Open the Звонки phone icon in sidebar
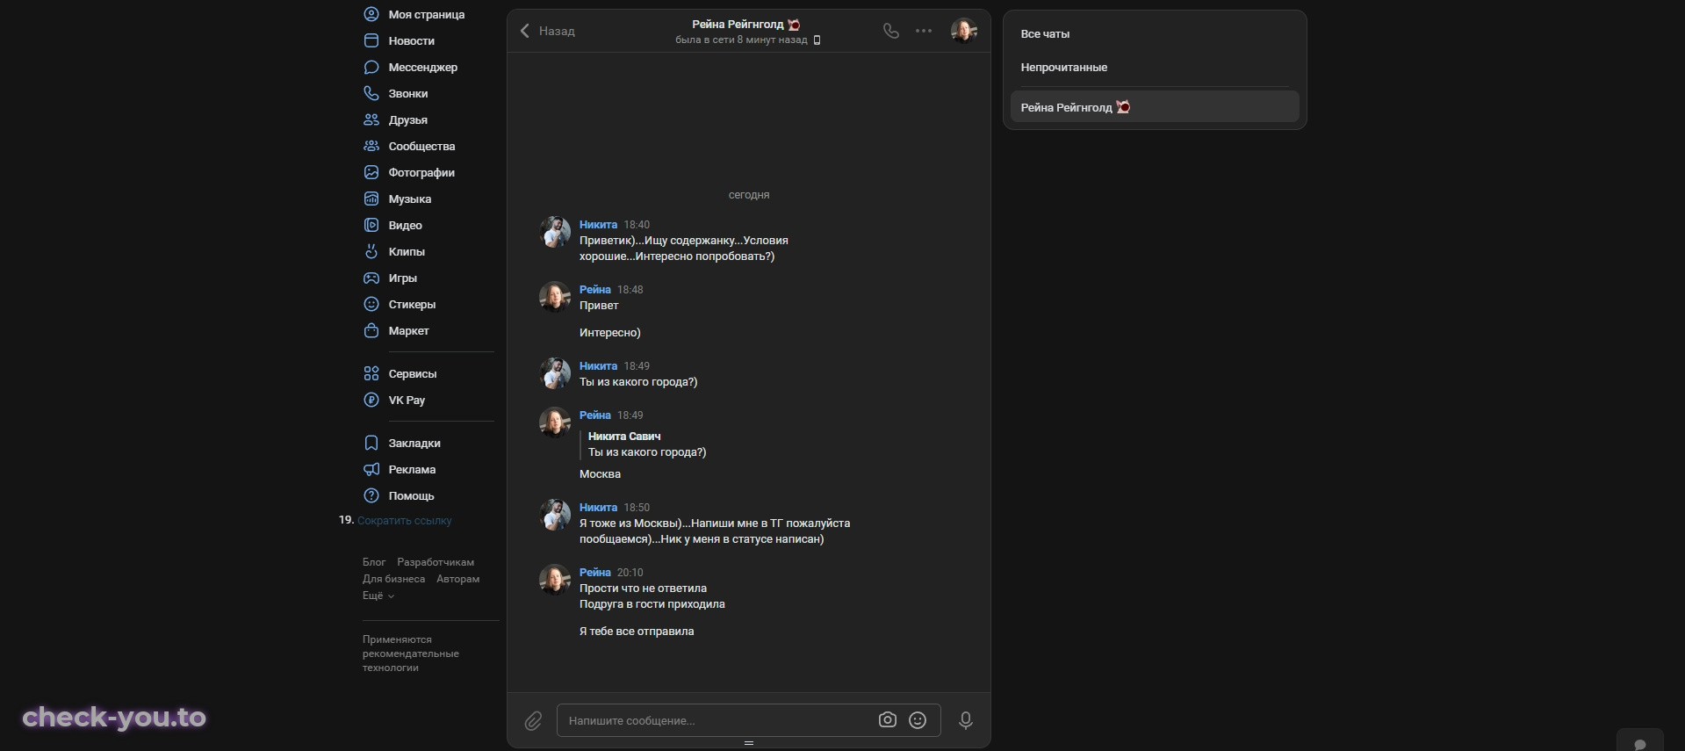The width and height of the screenshot is (1685, 751). click(371, 93)
